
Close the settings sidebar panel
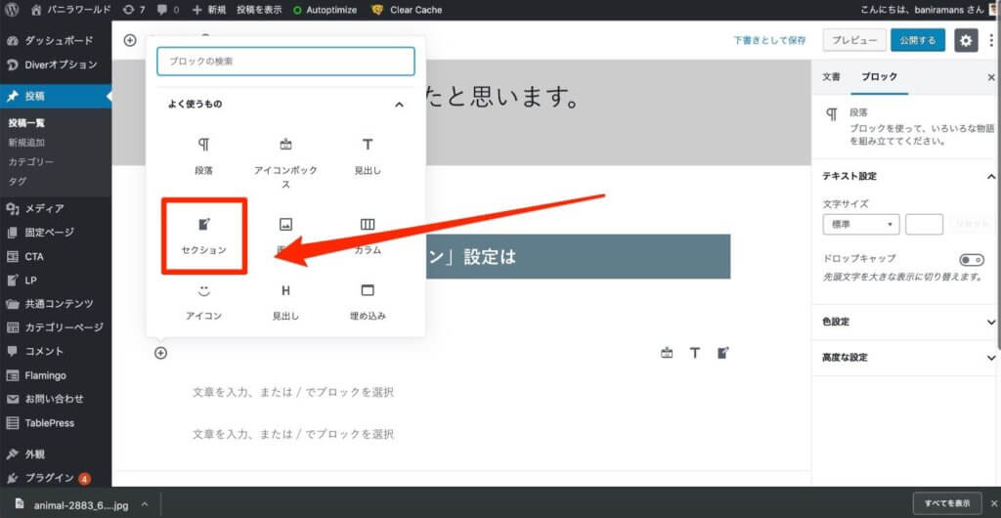(991, 77)
